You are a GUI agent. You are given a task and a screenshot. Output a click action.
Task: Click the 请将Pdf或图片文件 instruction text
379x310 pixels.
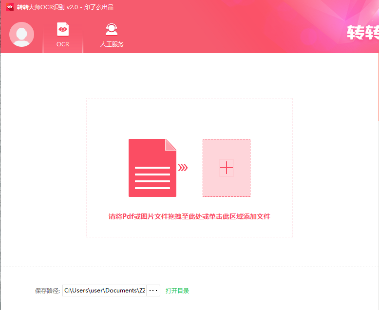pos(189,216)
